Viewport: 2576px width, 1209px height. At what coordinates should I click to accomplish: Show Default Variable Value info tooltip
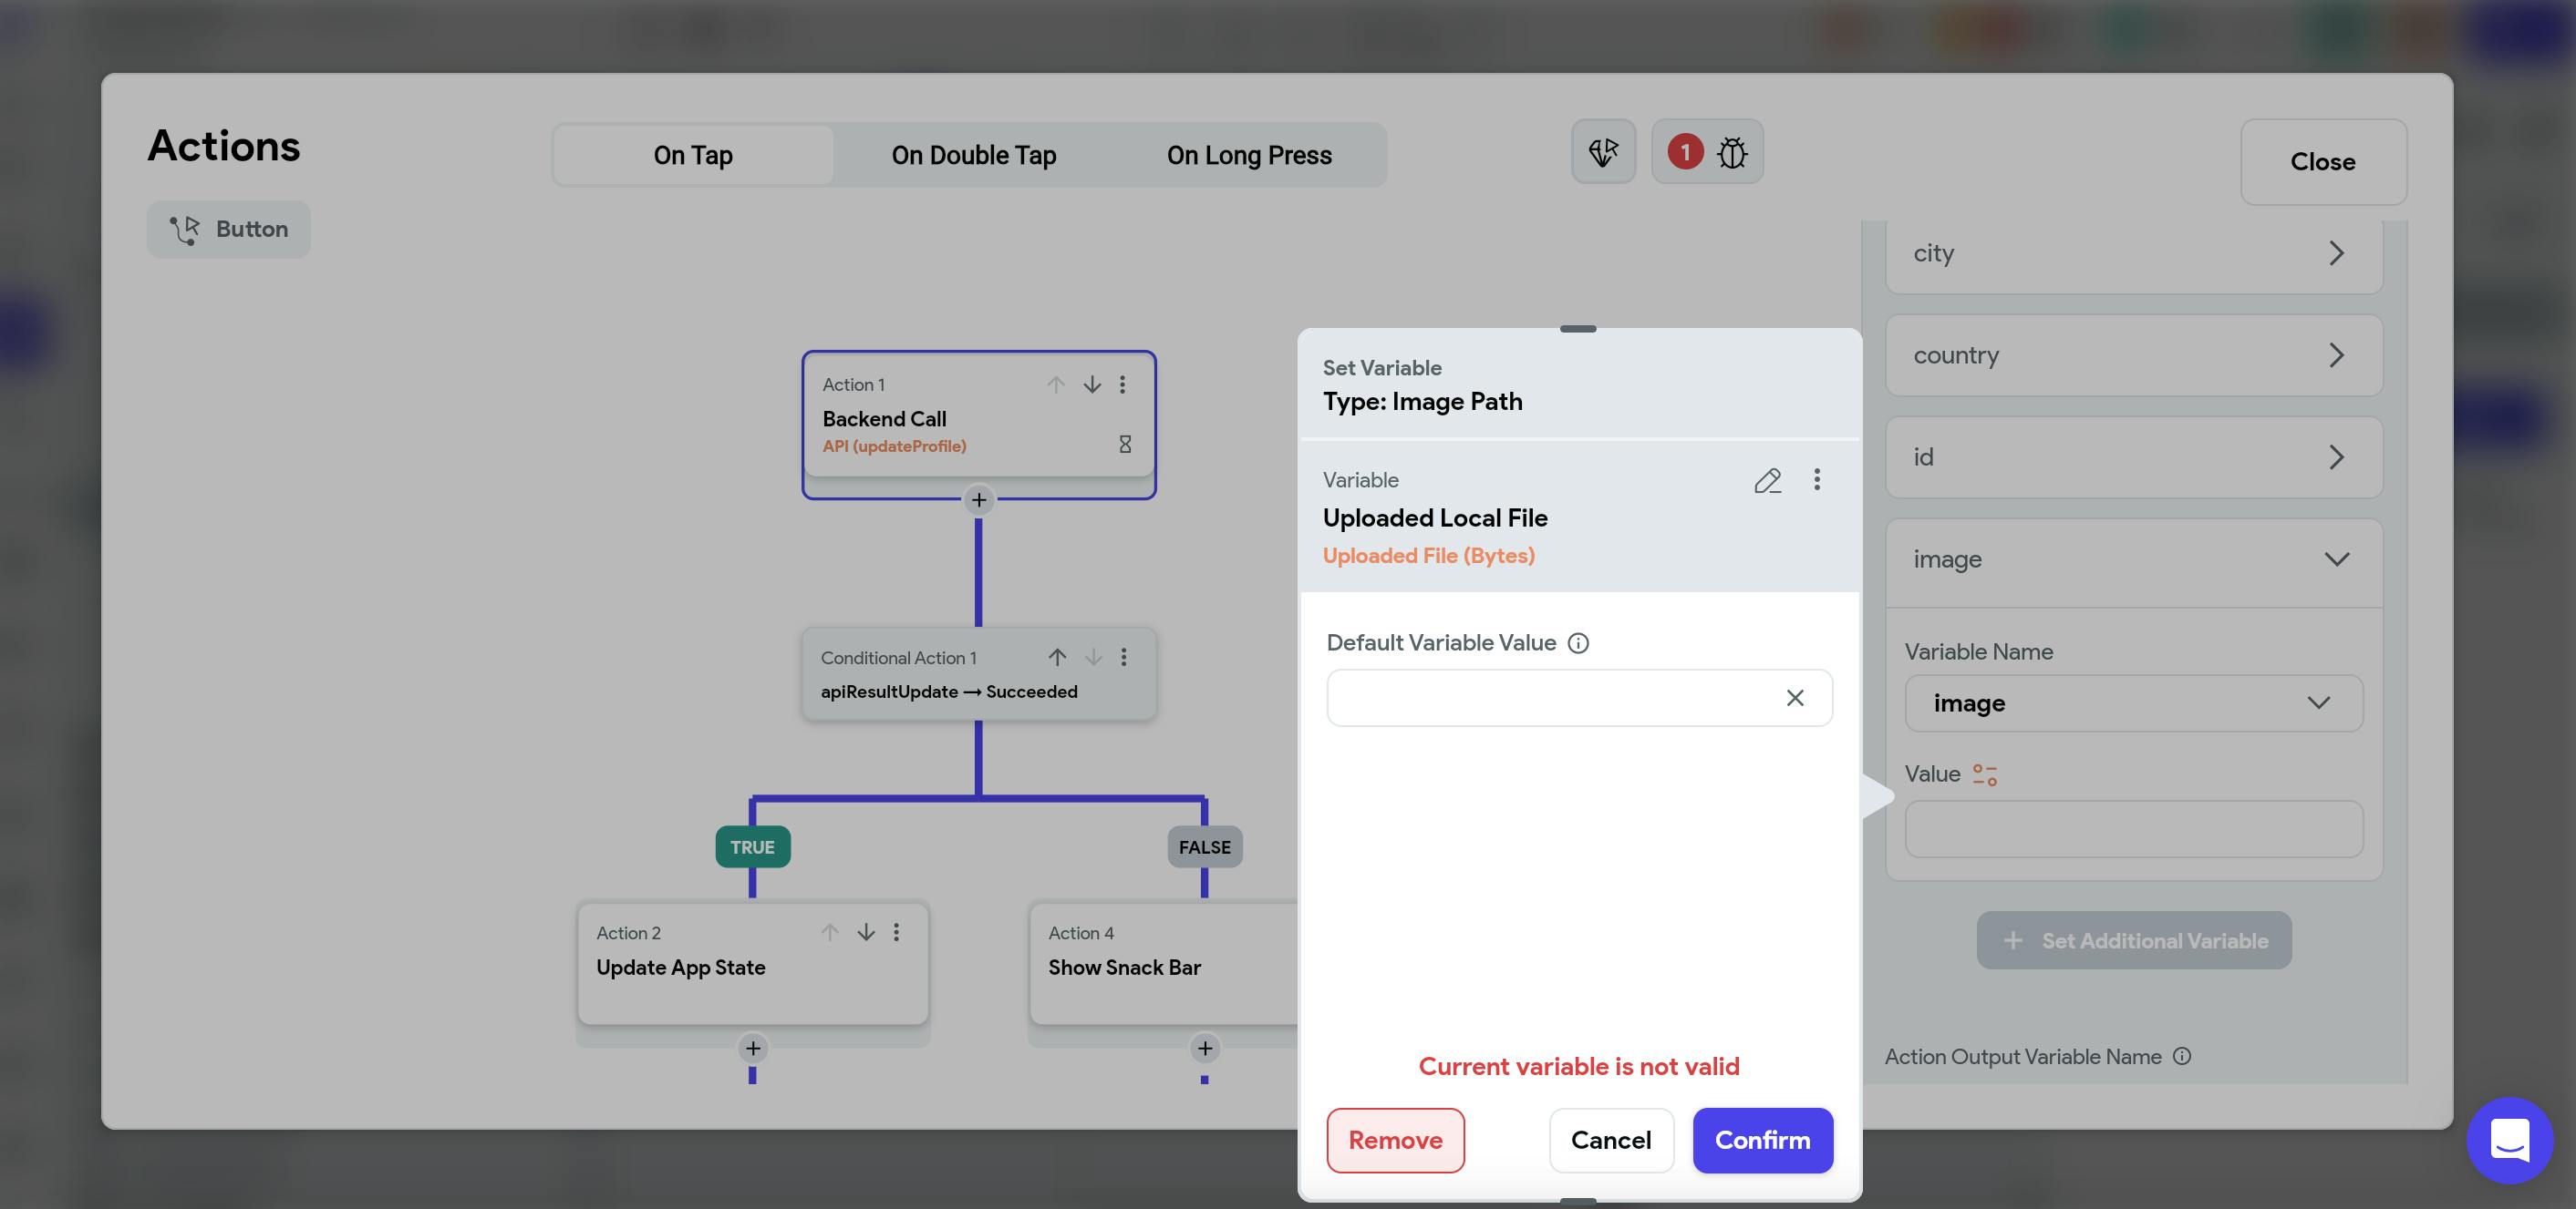click(1578, 643)
